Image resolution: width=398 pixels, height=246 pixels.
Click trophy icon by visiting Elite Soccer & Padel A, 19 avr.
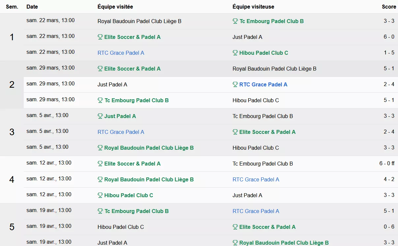pos(235,227)
